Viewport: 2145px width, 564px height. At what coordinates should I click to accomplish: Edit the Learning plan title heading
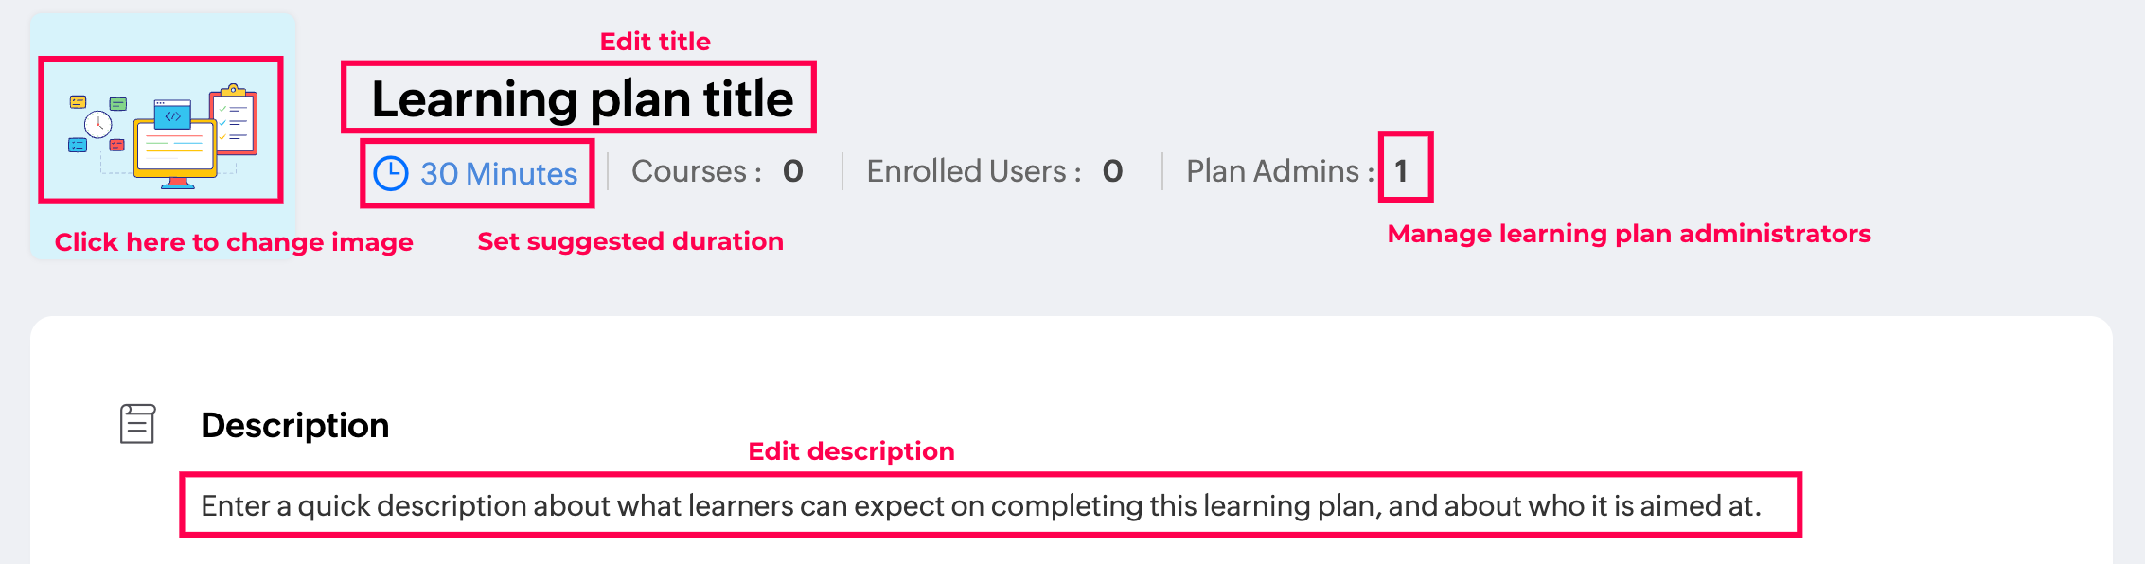(581, 98)
